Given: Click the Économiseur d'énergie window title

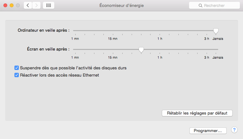Looking at the screenshot, I should pos(122,5).
